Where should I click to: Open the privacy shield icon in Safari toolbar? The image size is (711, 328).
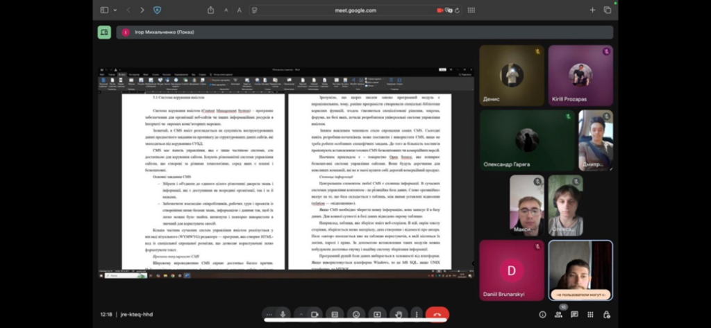[x=157, y=10]
